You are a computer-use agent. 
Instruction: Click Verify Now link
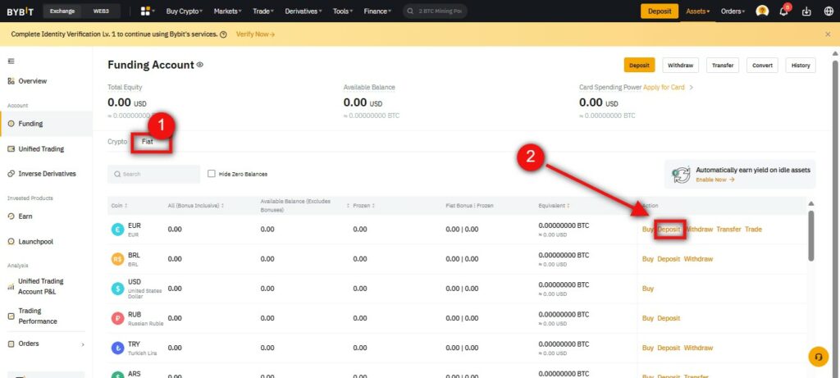[x=255, y=34]
